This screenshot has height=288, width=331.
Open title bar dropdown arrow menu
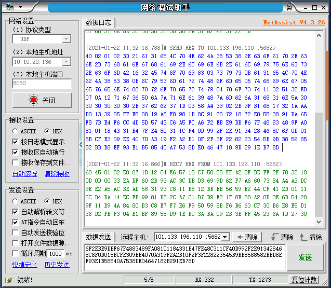point(20,7)
